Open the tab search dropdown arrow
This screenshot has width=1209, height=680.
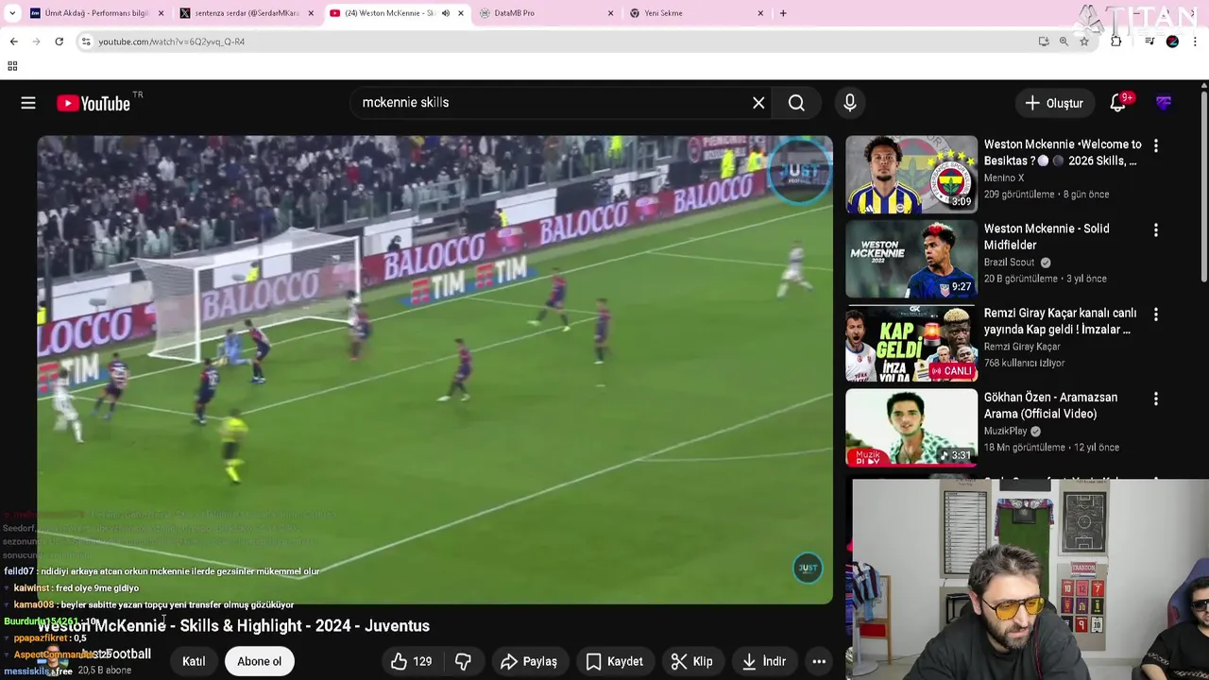click(12, 13)
